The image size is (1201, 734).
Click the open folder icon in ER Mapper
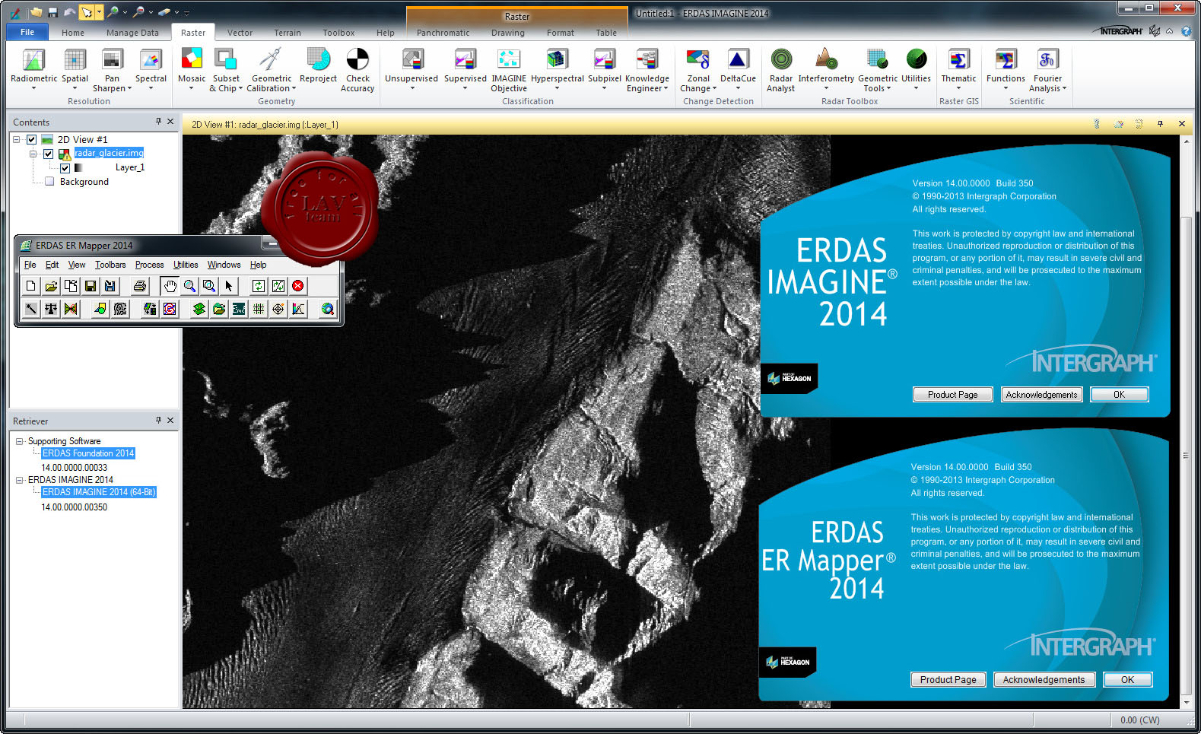[x=51, y=286]
